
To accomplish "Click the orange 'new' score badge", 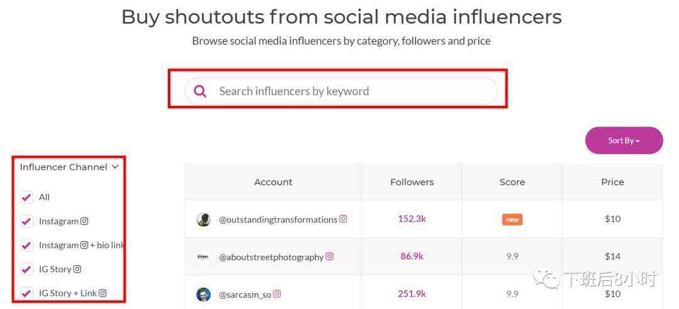I will click(512, 219).
